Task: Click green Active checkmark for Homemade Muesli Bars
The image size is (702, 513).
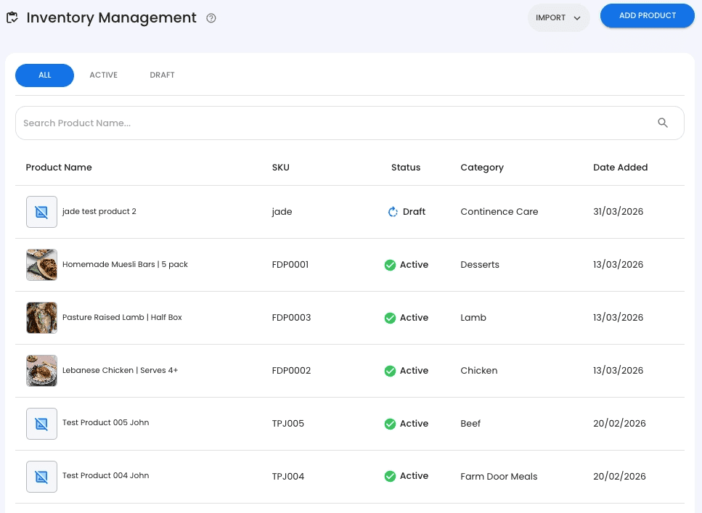Action: point(390,265)
